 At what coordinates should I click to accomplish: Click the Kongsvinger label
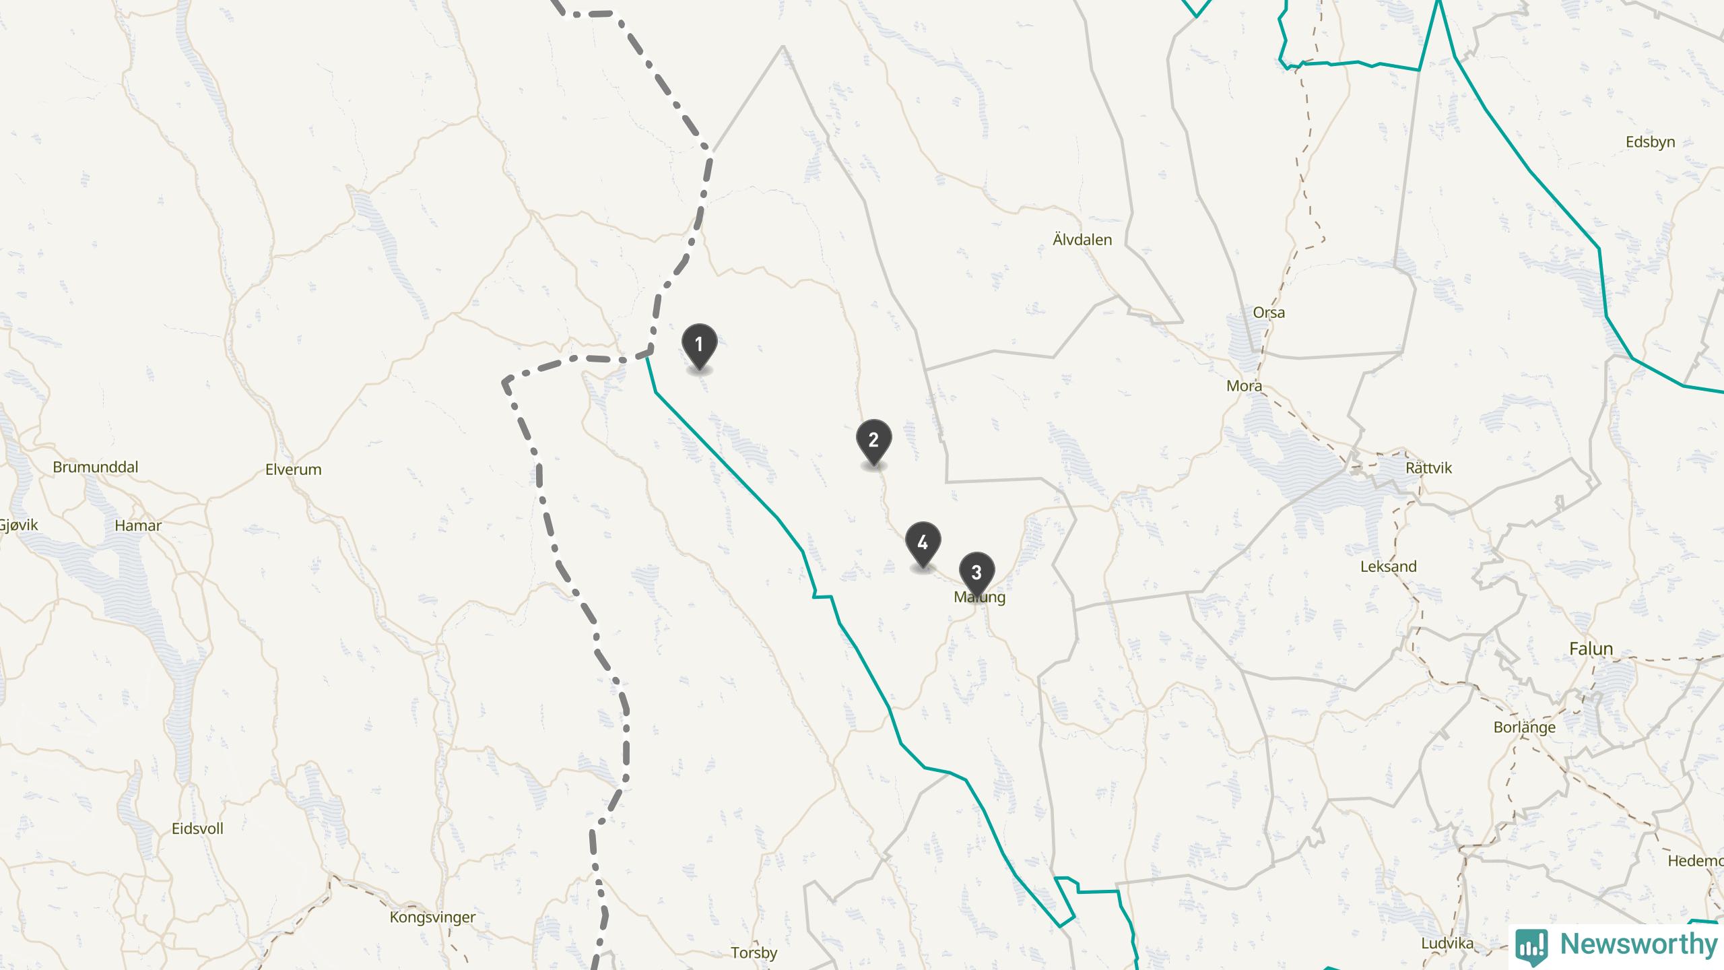(x=432, y=917)
